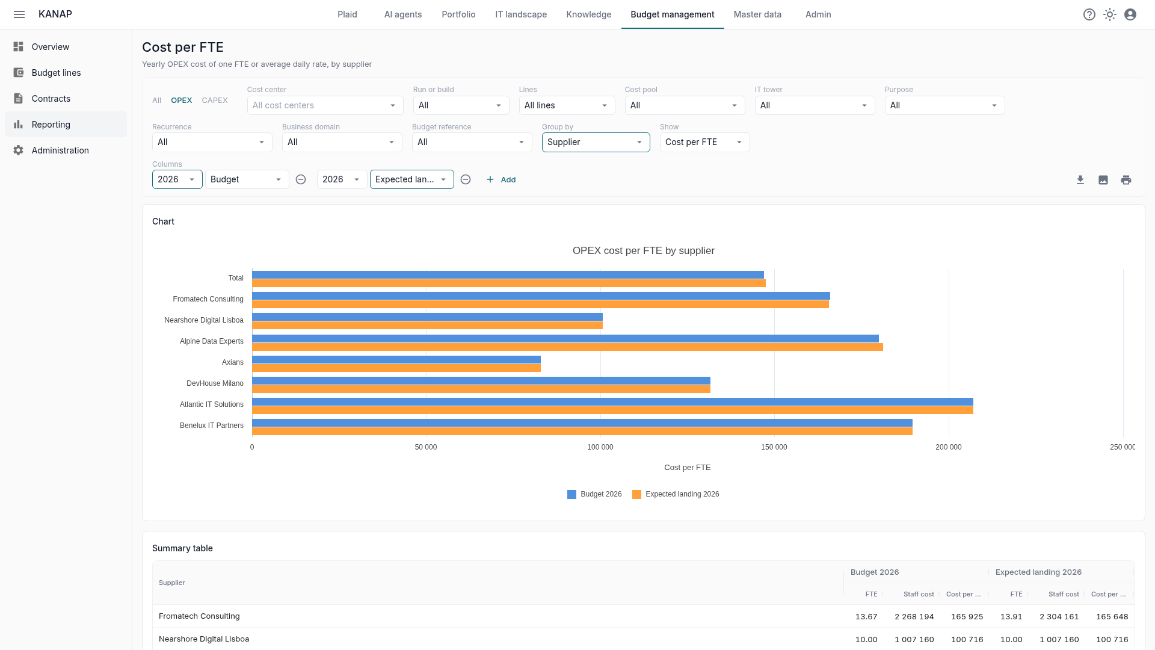Remove the Expected landing 2026 column
This screenshot has width=1155, height=650.
(466, 179)
